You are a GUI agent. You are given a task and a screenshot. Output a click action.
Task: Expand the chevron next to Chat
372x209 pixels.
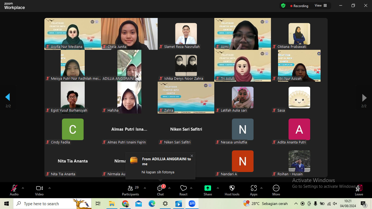169,188
